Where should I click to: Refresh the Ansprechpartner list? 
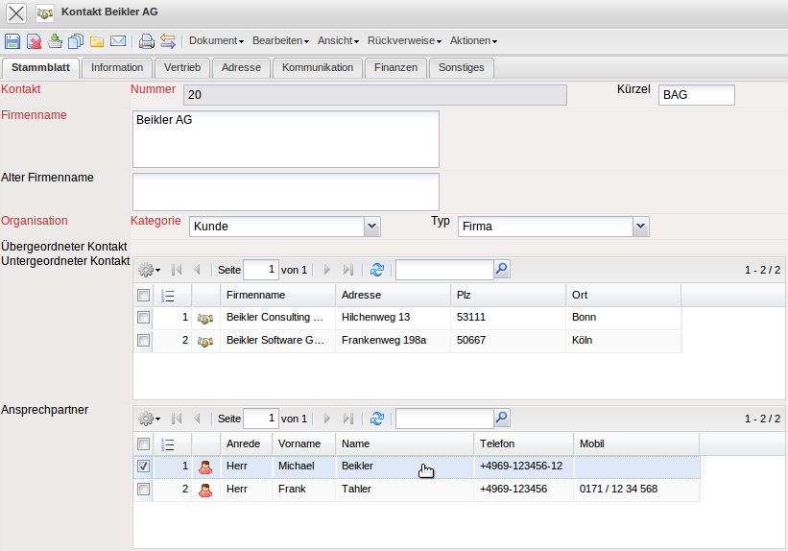(x=377, y=419)
